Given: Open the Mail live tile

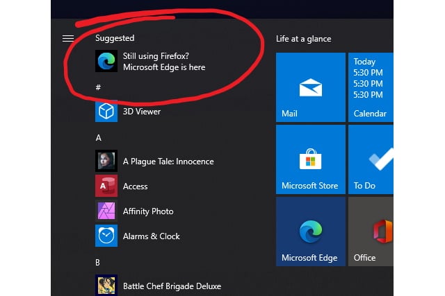Looking at the screenshot, I should click(310, 87).
